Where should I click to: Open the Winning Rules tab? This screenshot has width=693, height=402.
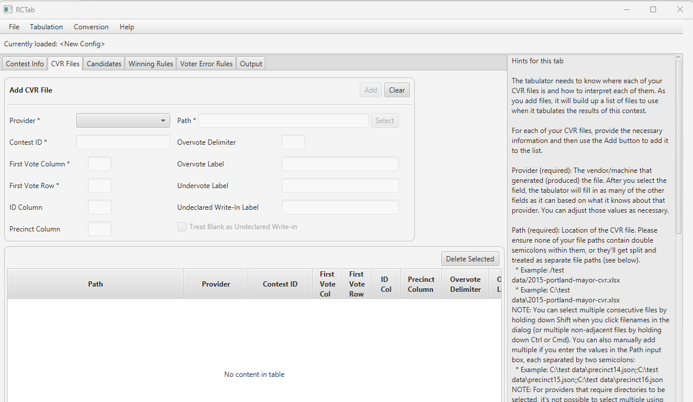coord(151,63)
